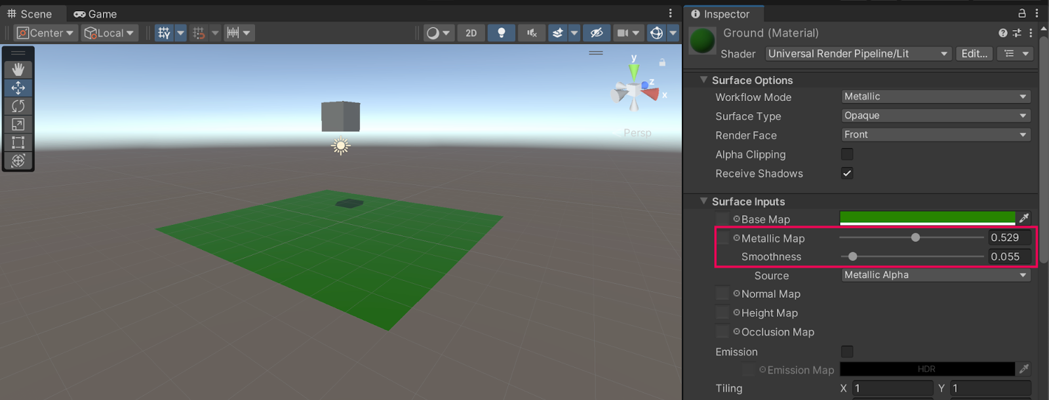The height and width of the screenshot is (400, 1049).
Task: Enable the Alpha Clipping checkbox
Action: [847, 154]
